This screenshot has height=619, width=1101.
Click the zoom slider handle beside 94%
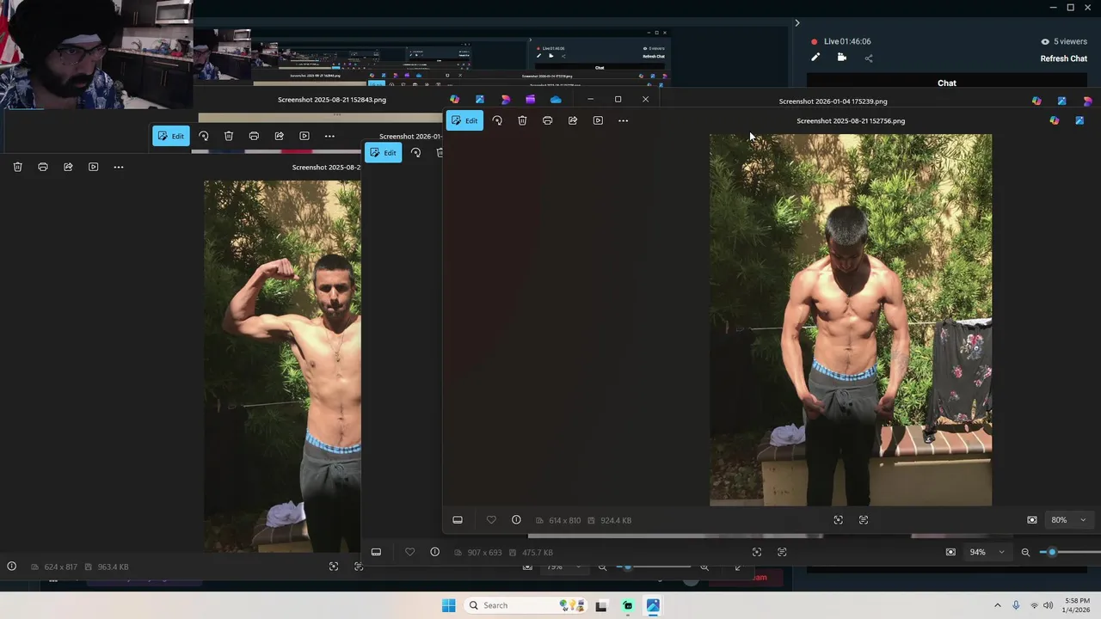tap(1052, 552)
